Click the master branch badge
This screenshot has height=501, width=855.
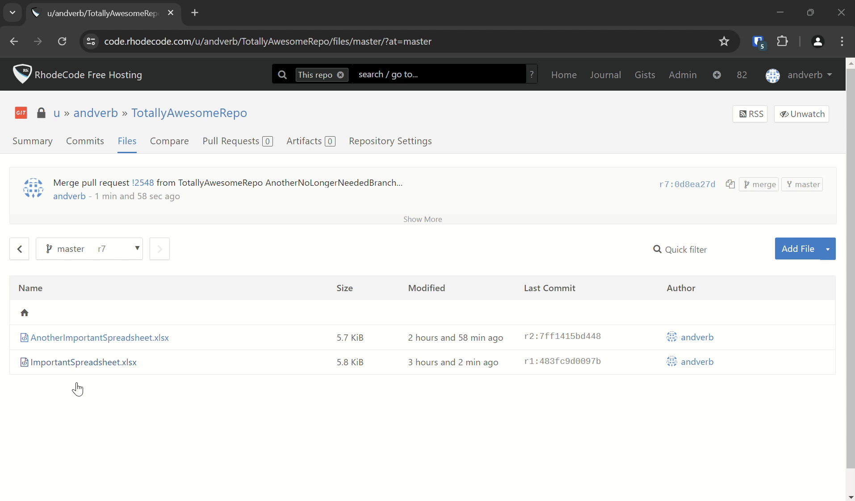(x=802, y=184)
